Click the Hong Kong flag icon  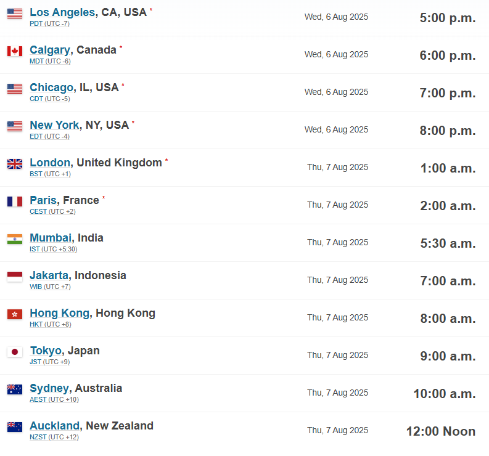click(x=15, y=314)
